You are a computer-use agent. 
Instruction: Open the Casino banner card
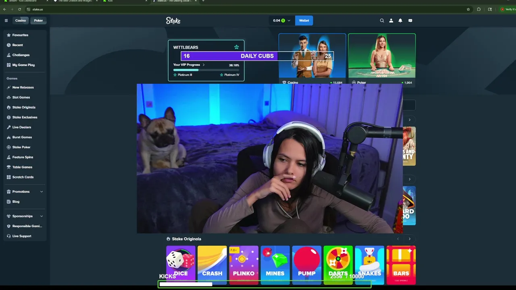tap(312, 59)
